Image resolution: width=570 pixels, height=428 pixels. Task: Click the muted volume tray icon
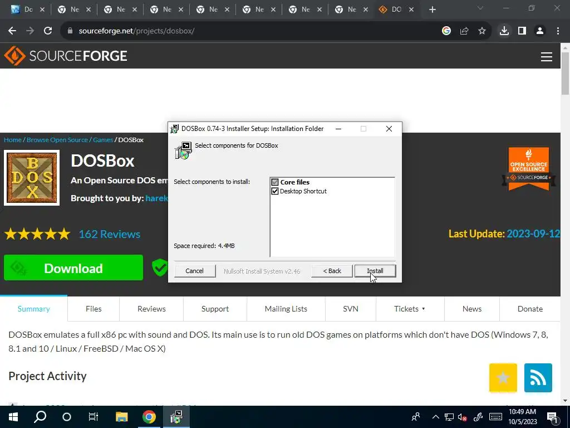pos(463,417)
